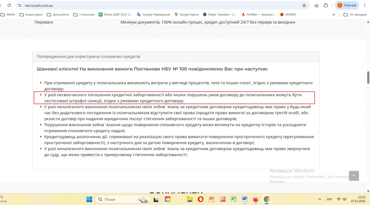Image resolution: width=370 pixels, height=205 pixels.
Task: Click bullet text starting Кредитодавець розпочинає дії
Action: [179, 140]
